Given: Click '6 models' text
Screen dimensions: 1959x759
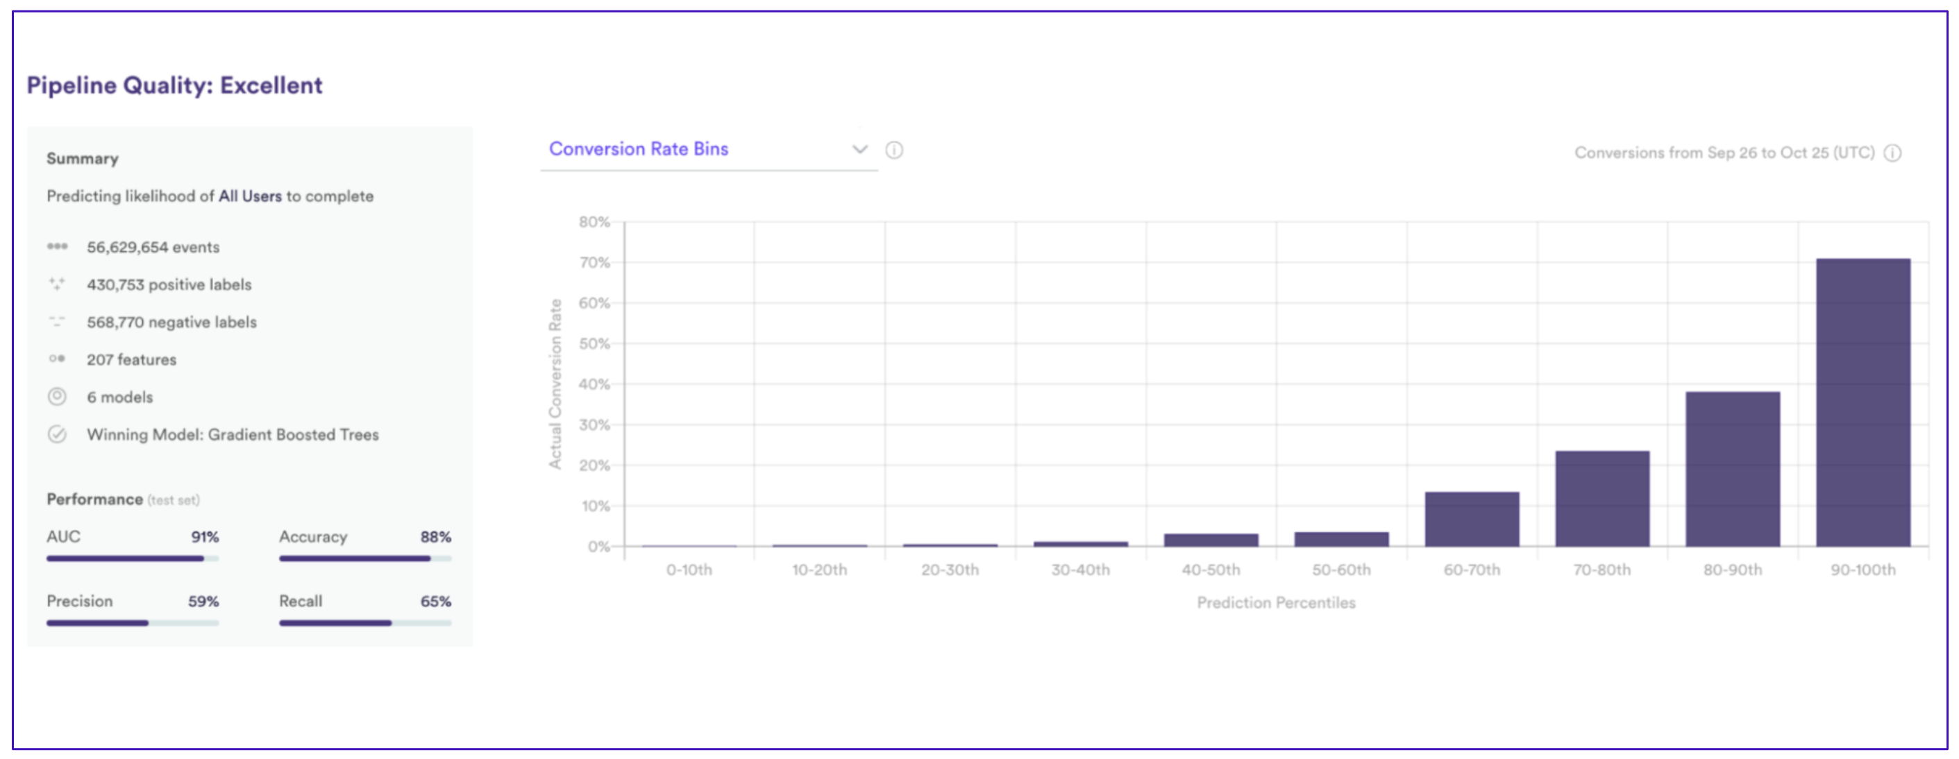Looking at the screenshot, I should (x=119, y=398).
